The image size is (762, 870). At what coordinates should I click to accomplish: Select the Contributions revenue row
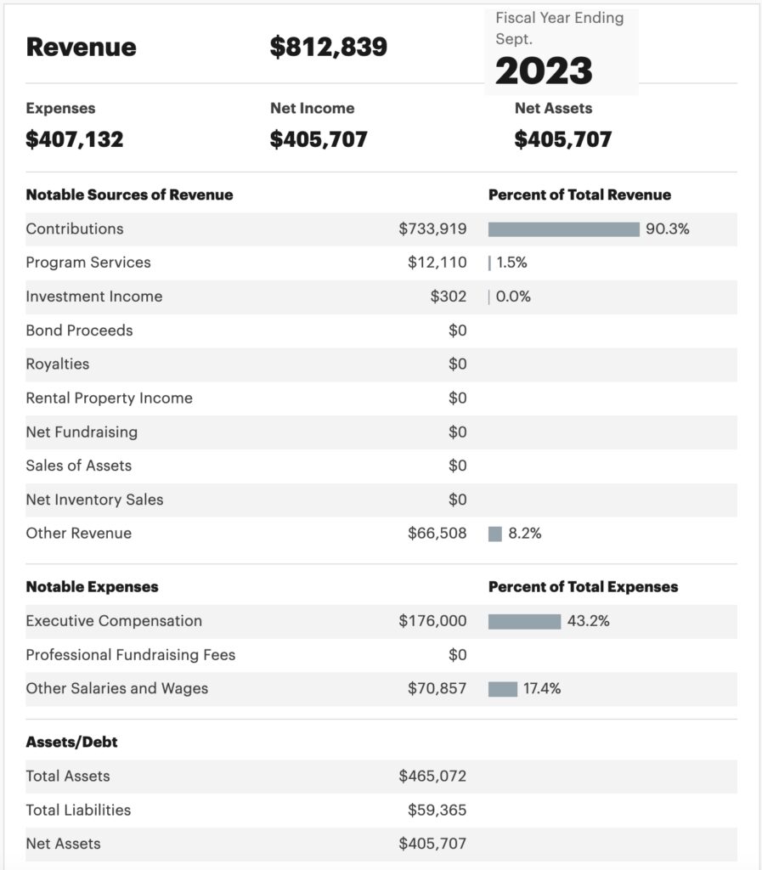click(x=381, y=229)
